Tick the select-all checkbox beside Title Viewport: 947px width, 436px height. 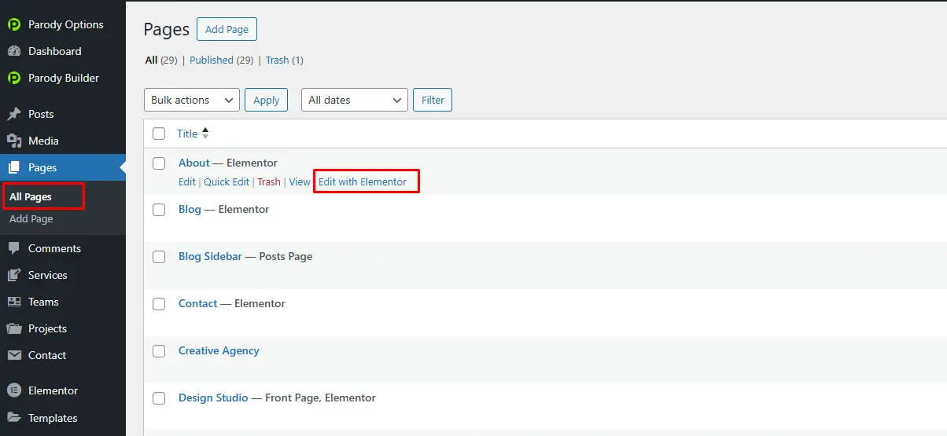(159, 134)
